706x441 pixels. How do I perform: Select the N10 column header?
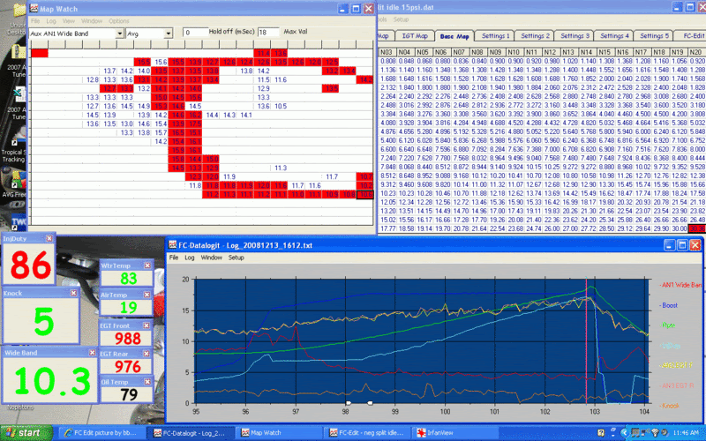(x=514, y=52)
